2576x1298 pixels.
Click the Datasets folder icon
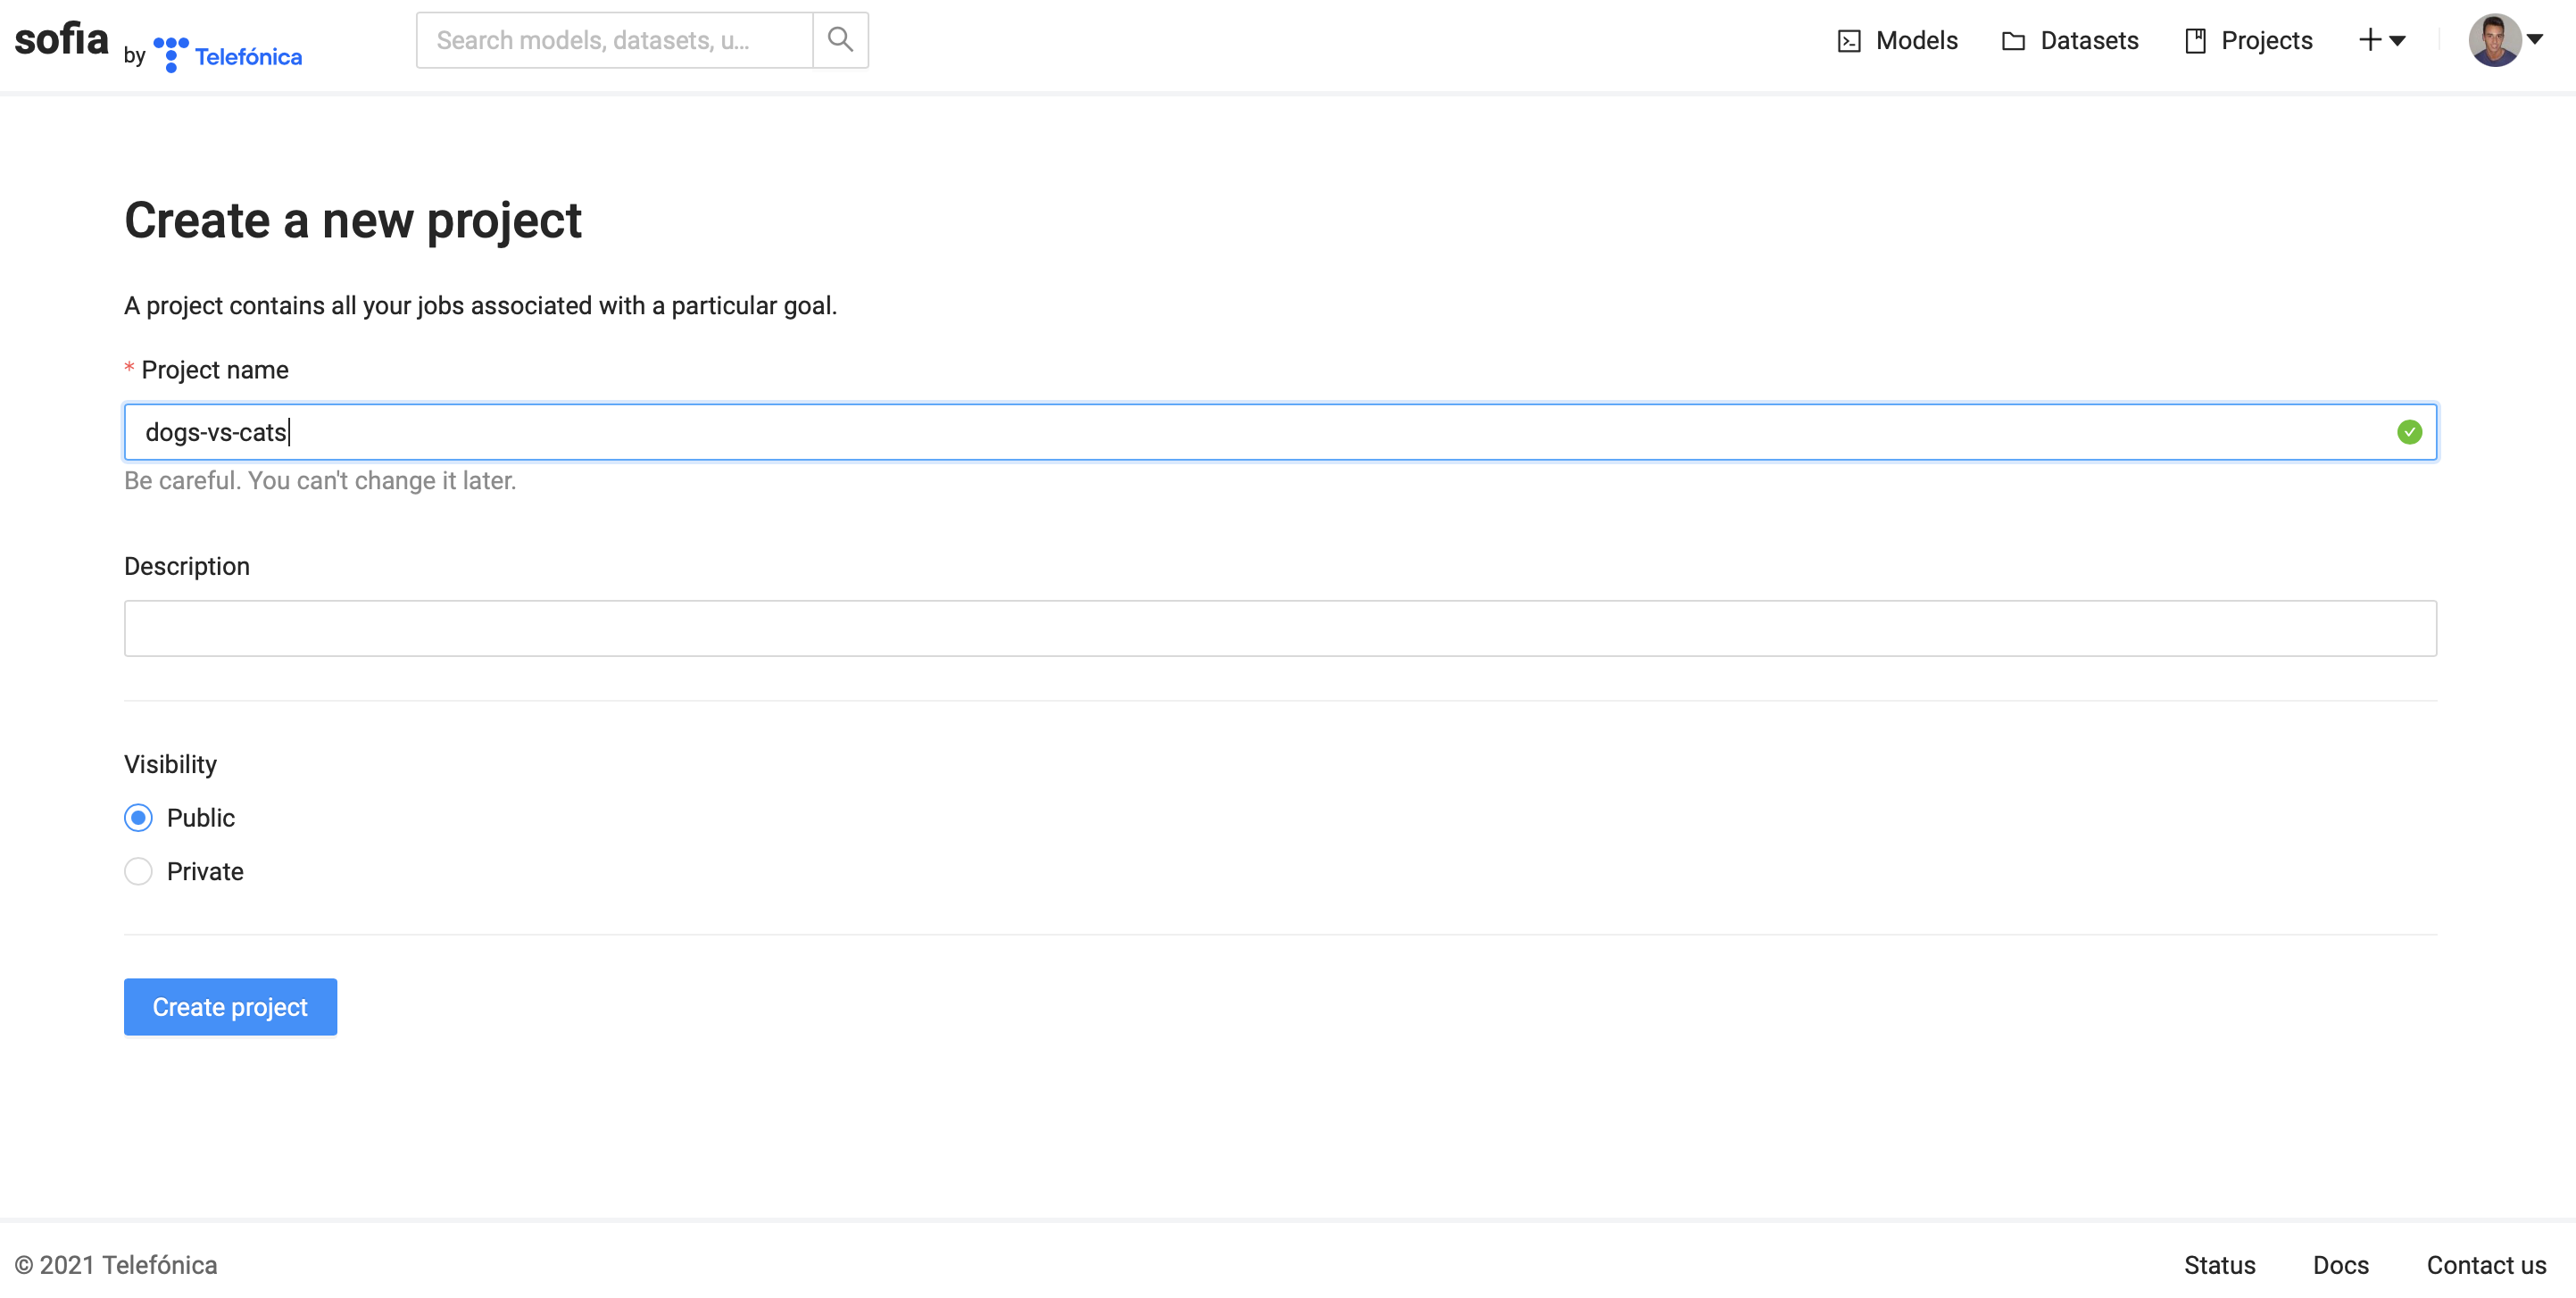tap(2013, 40)
